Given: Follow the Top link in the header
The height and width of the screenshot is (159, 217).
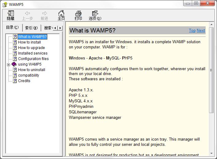Looking at the screenshot, I should (192, 30).
